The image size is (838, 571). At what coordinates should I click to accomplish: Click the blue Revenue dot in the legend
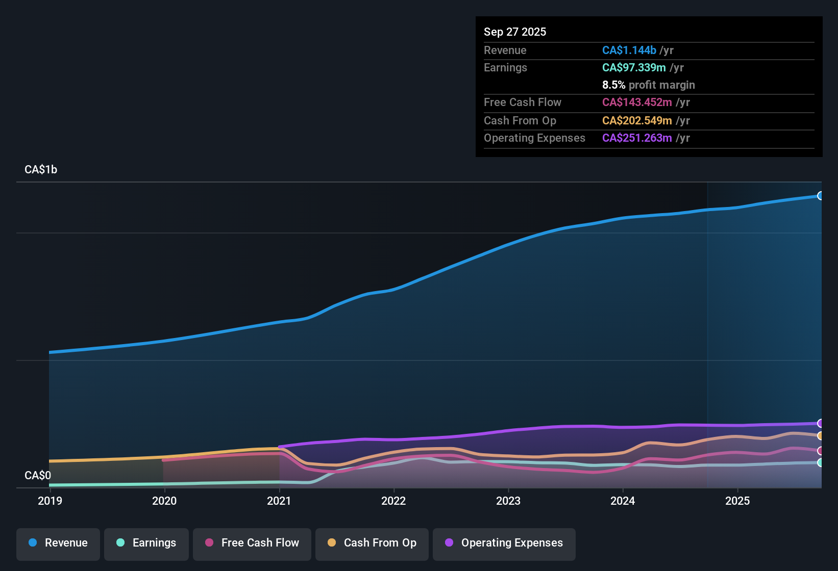(x=32, y=543)
